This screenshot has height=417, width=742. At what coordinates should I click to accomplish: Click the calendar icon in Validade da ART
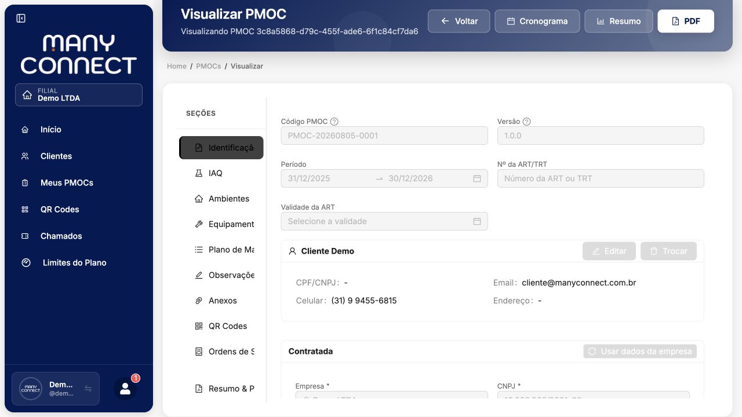[x=477, y=221]
